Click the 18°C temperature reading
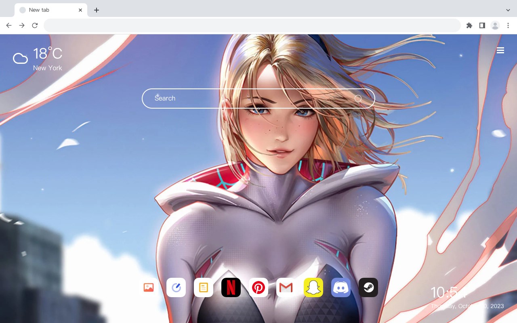Screen dimensions: 517x323 (x=48, y=54)
